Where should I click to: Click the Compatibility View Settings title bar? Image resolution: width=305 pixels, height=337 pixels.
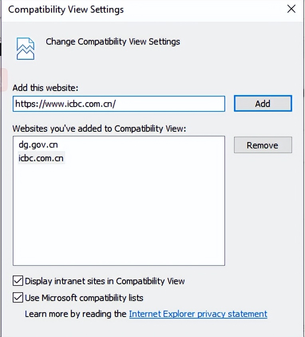pyautogui.click(x=120, y=9)
